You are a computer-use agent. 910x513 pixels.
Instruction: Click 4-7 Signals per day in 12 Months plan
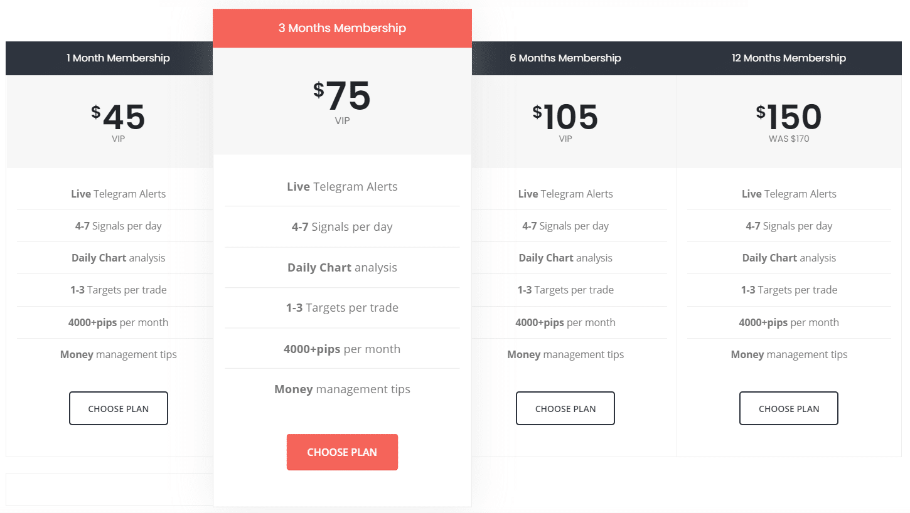point(789,226)
